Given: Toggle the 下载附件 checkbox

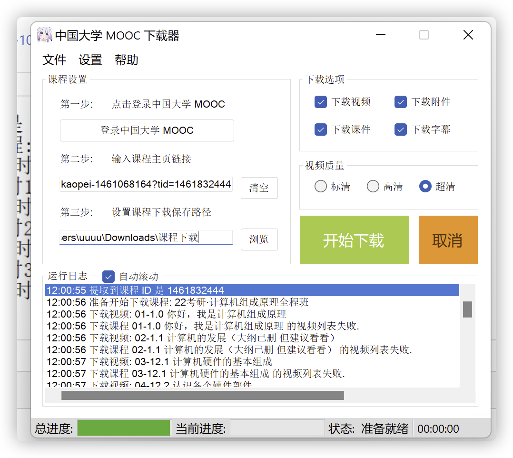Looking at the screenshot, I should click(x=401, y=102).
